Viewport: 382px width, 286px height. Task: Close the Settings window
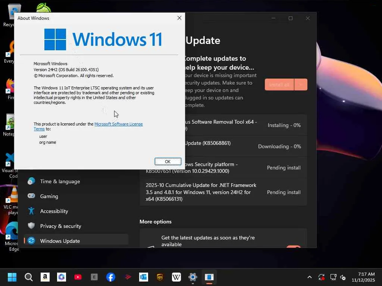click(308, 18)
